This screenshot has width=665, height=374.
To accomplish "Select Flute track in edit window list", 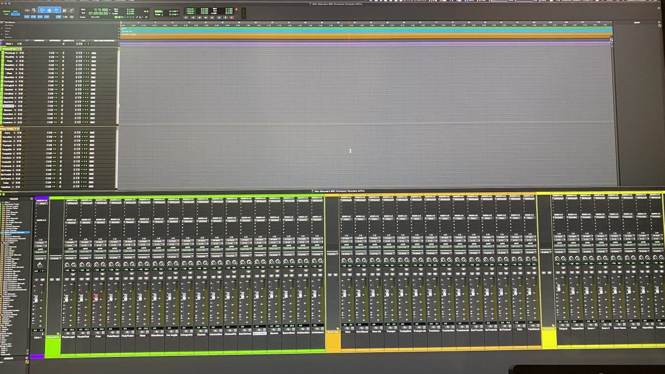I will (x=10, y=61).
